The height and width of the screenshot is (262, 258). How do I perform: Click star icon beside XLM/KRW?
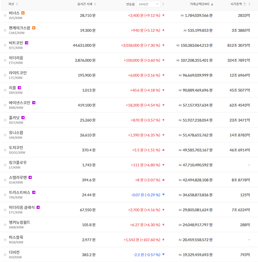pos(5,180)
